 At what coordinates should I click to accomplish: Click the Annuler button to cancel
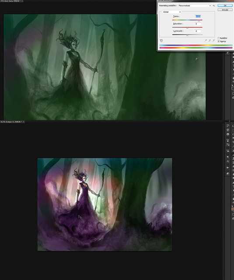(225, 10)
